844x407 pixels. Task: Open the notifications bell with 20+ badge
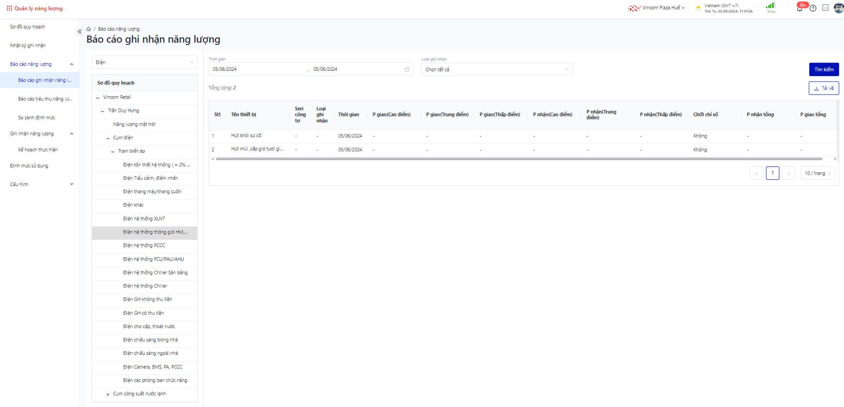799,8
